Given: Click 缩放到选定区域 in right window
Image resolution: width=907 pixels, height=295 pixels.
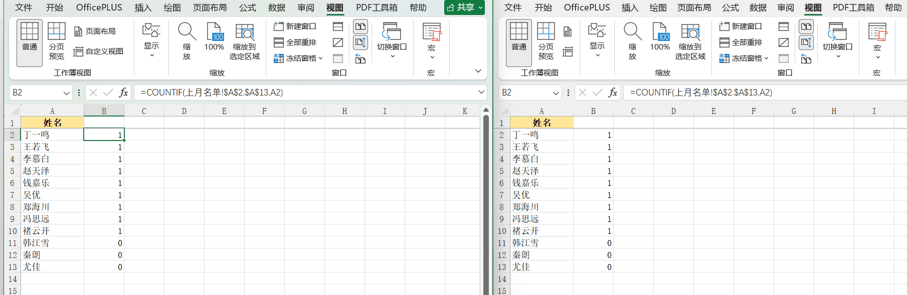Looking at the screenshot, I should [690, 42].
